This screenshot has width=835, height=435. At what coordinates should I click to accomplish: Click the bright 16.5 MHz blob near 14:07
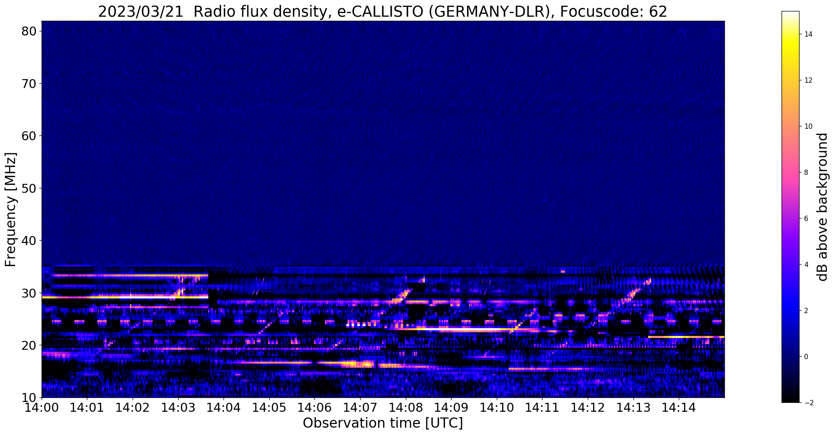358,364
